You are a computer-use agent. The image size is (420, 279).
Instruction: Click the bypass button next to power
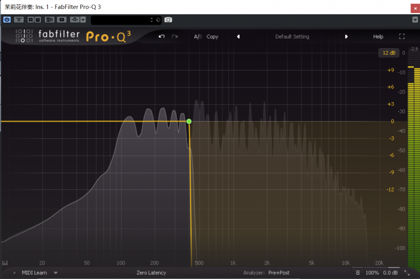point(19,20)
